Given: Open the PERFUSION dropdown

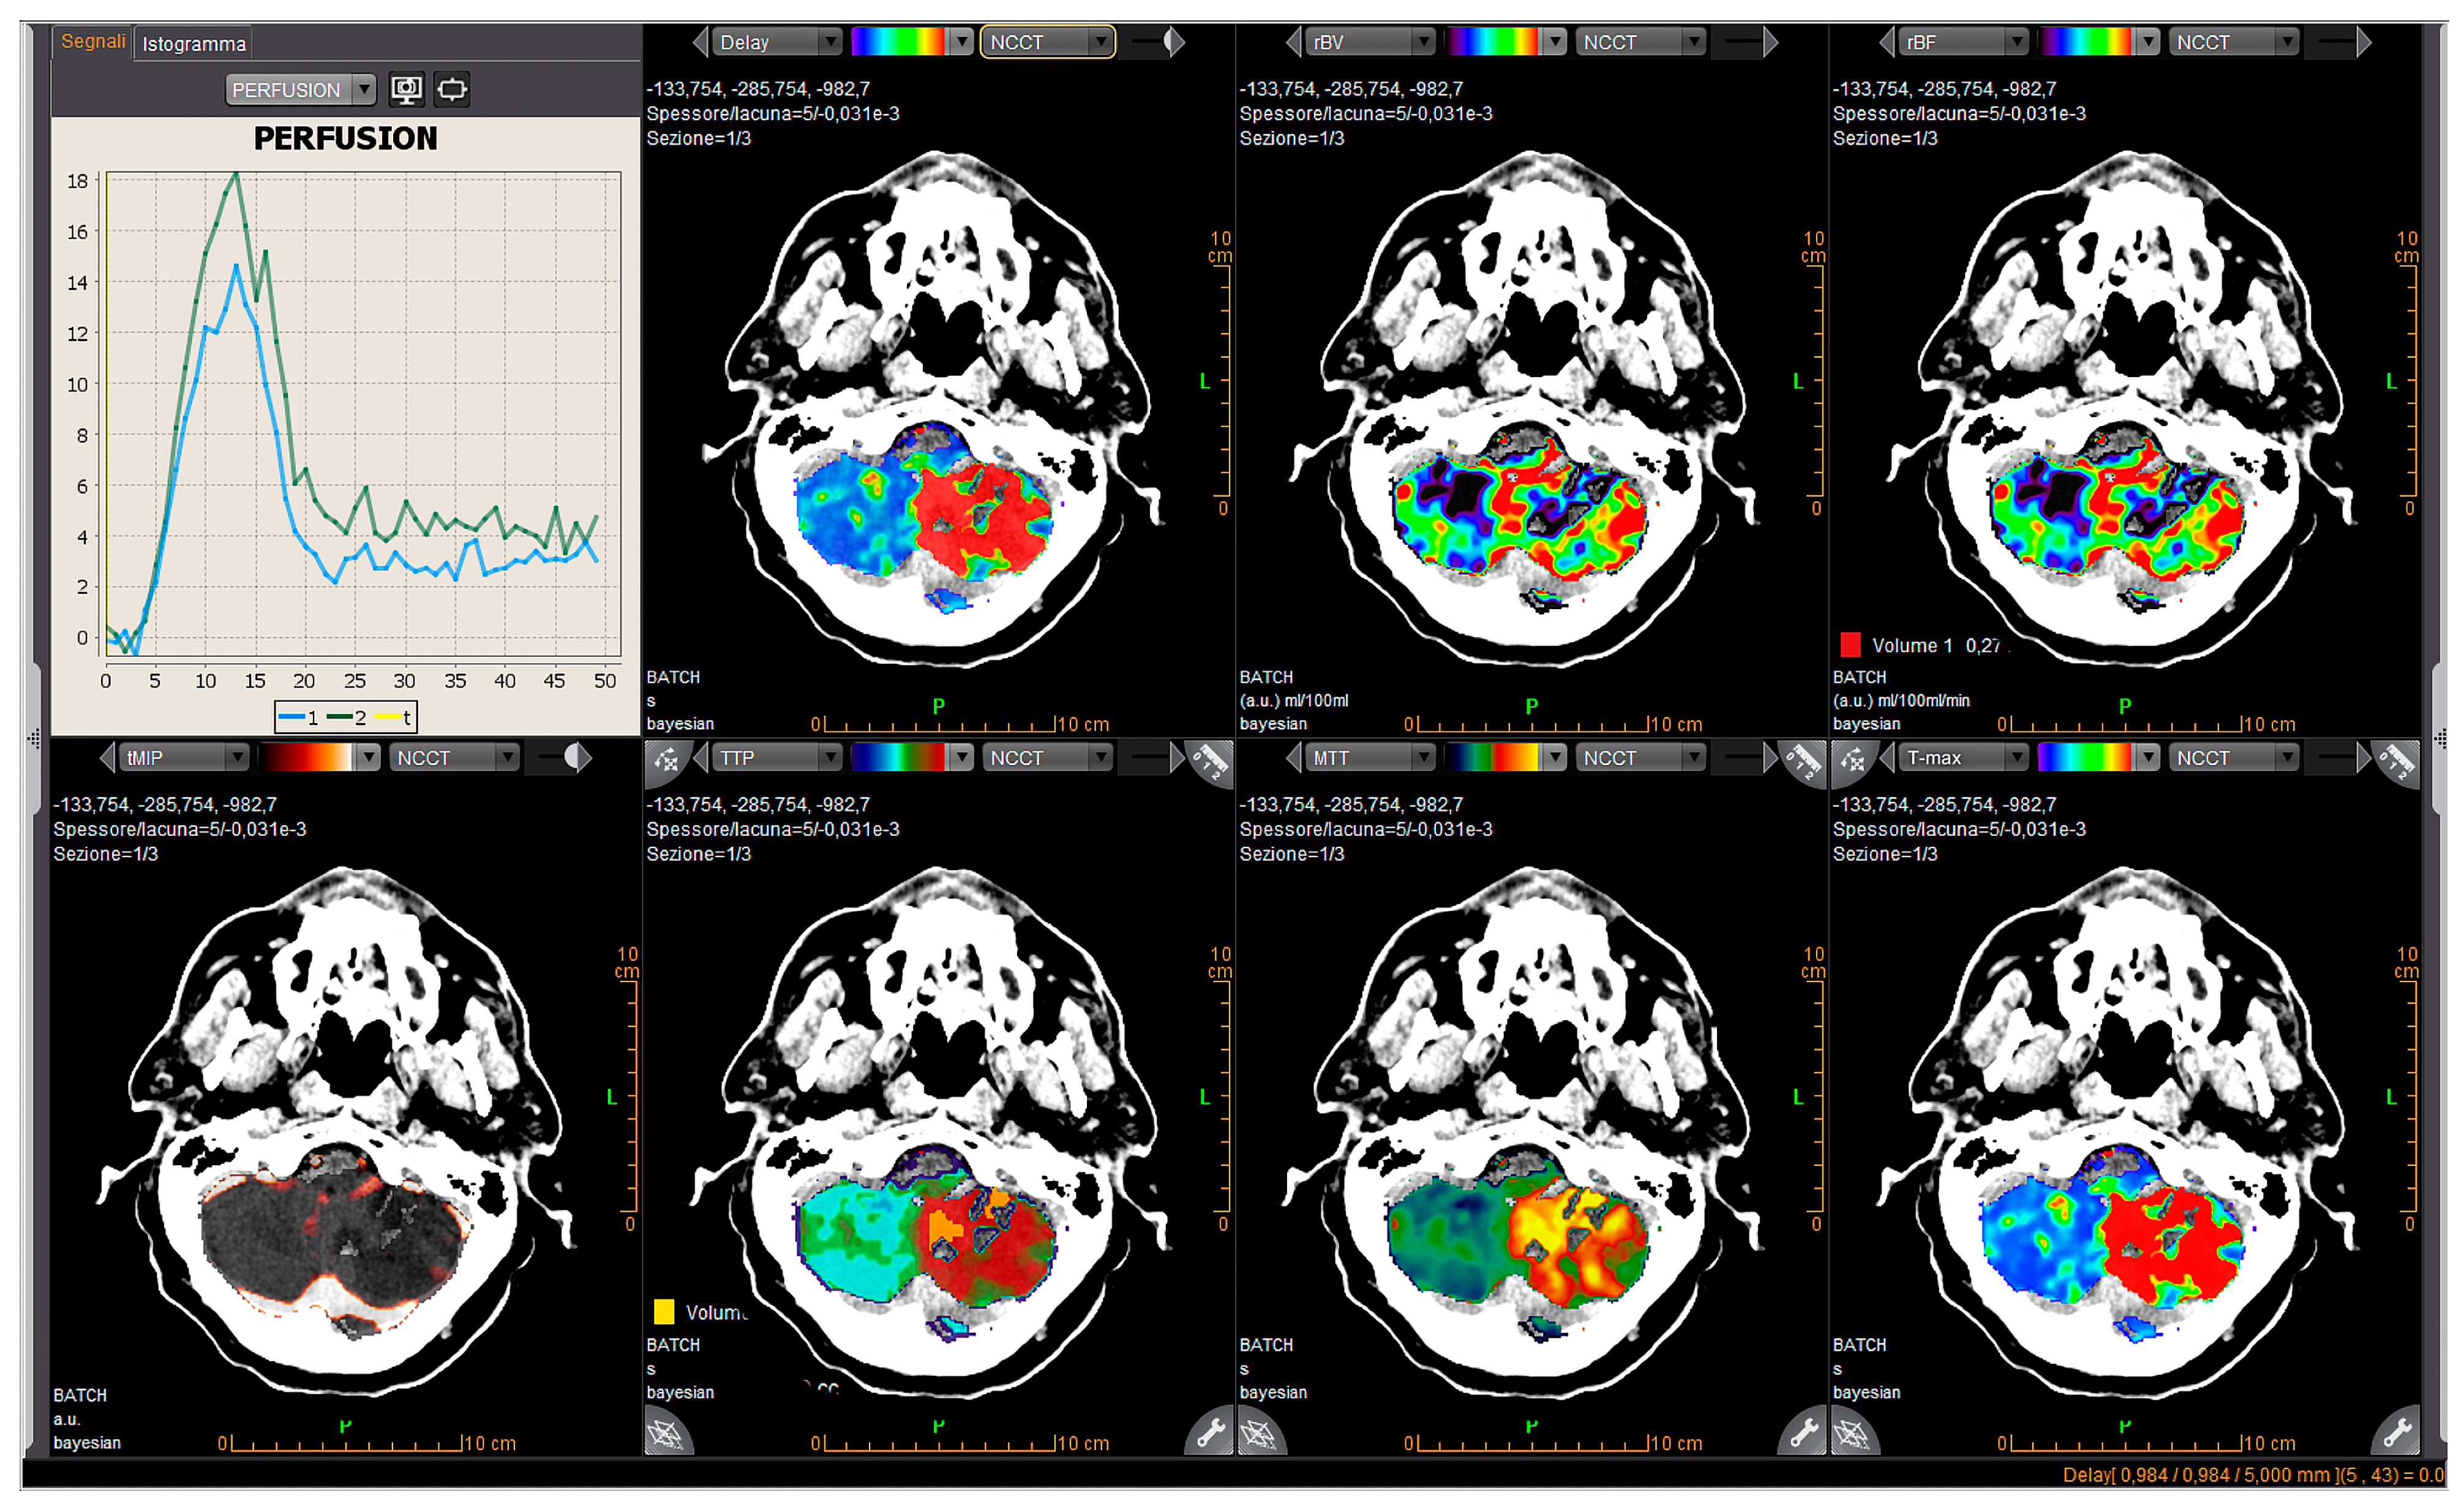Looking at the screenshot, I should tap(300, 90).
